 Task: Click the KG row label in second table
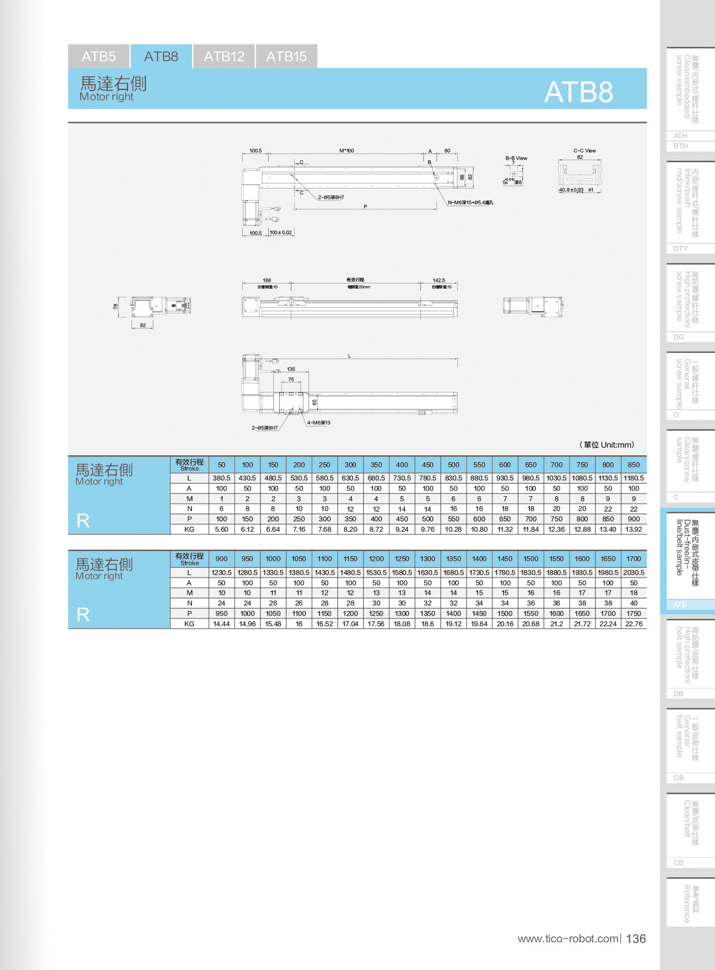click(x=189, y=624)
